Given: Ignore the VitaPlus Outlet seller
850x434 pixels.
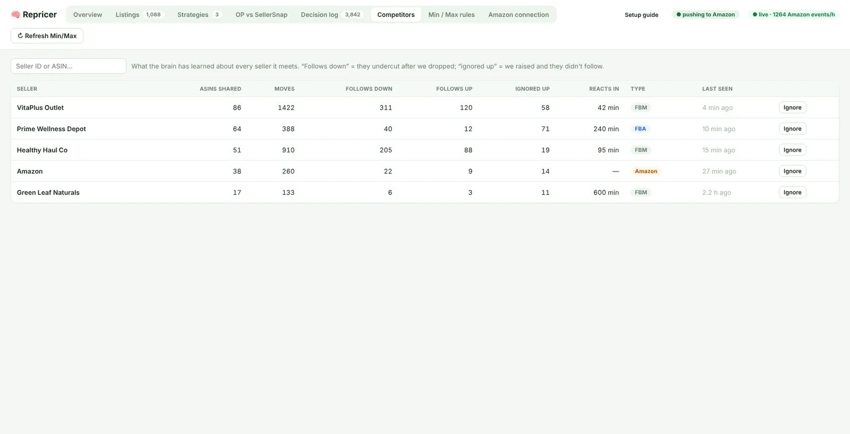Looking at the screenshot, I should [792, 107].
